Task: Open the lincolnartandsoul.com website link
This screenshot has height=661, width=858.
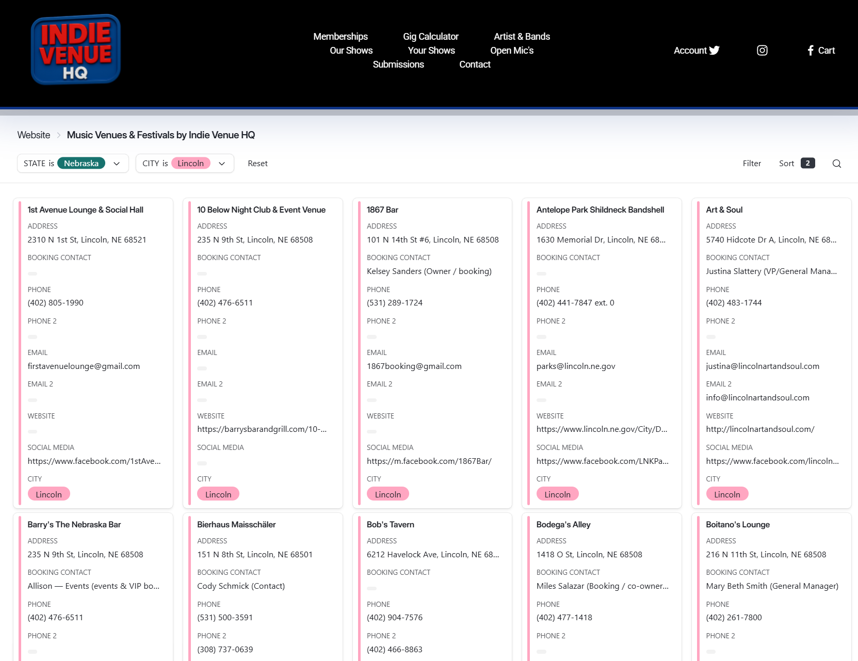Action: [760, 429]
